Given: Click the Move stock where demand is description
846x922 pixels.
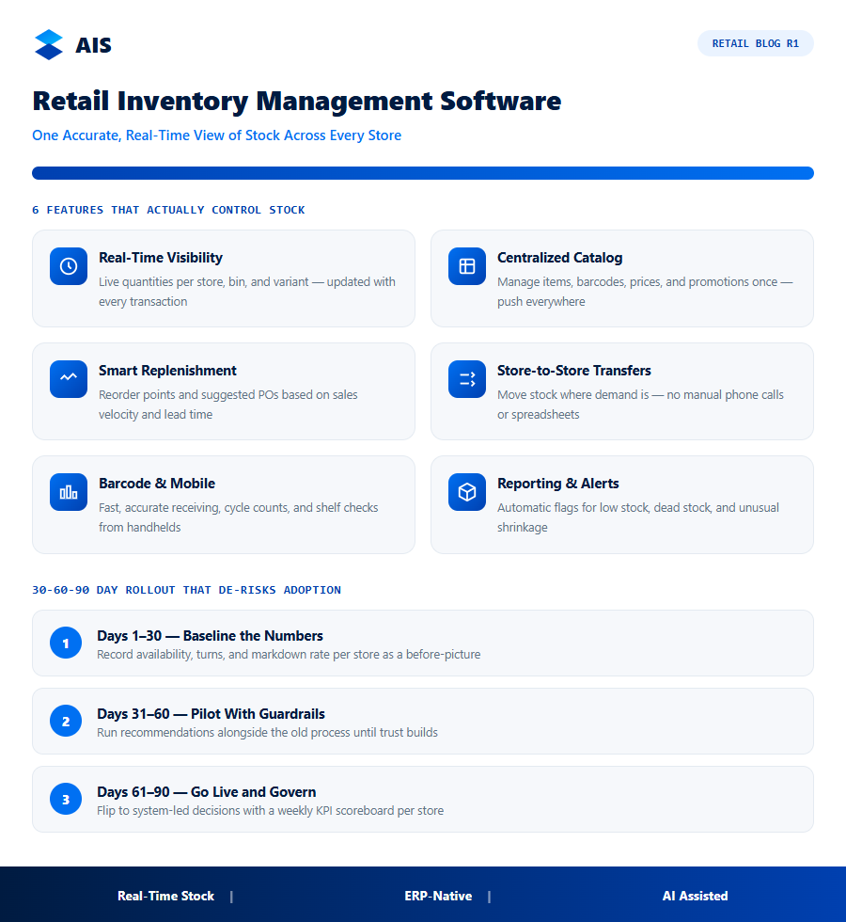Looking at the screenshot, I should point(640,405).
